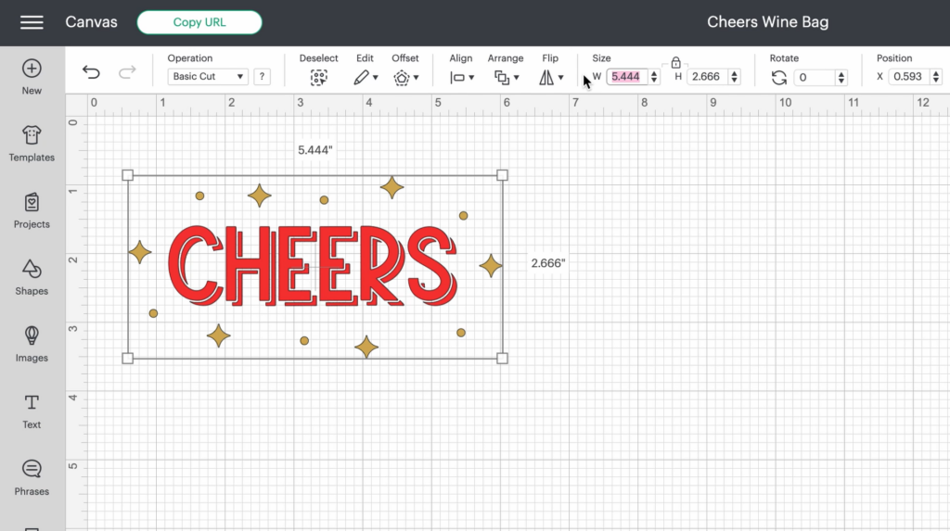
Task: Click the Undo arrow icon
Action: tap(91, 72)
